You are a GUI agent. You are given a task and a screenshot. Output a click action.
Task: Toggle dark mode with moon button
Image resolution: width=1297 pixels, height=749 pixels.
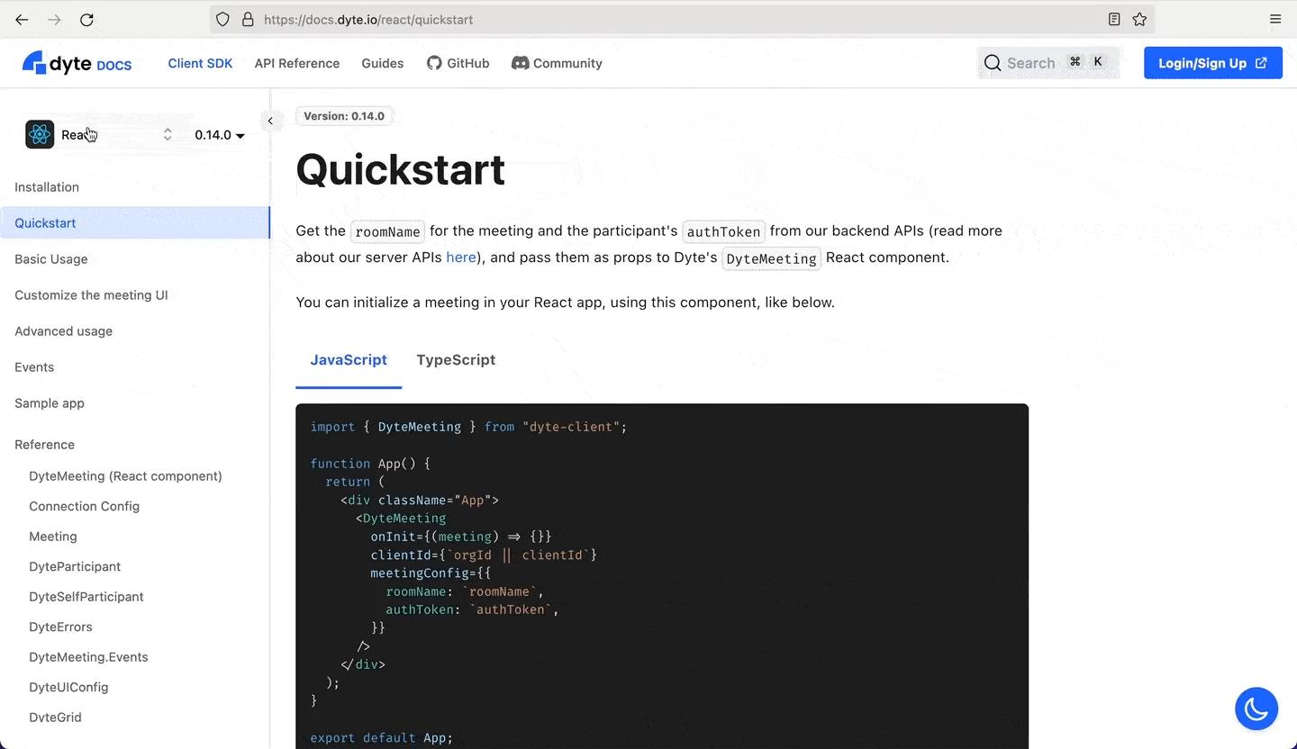[1256, 708]
